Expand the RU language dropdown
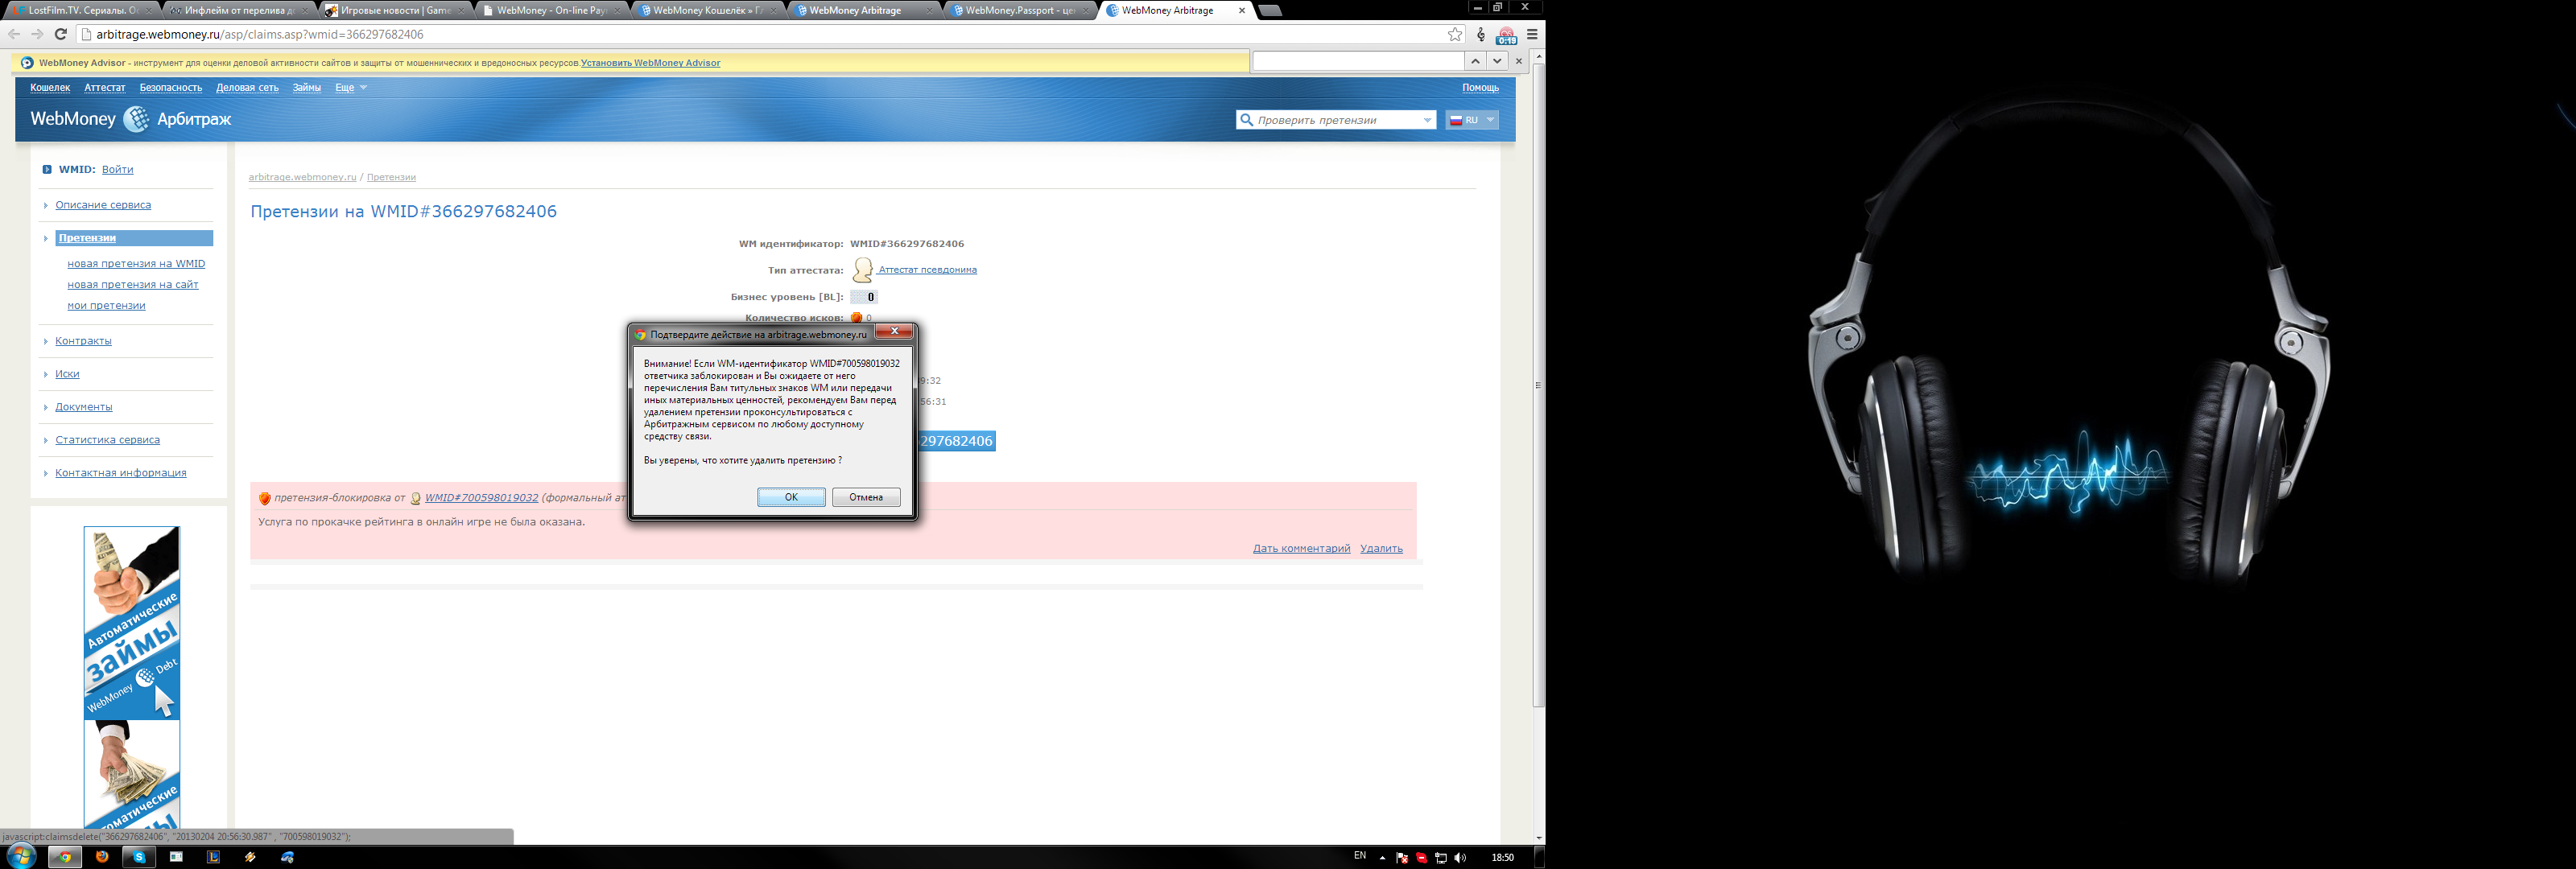 (1490, 120)
